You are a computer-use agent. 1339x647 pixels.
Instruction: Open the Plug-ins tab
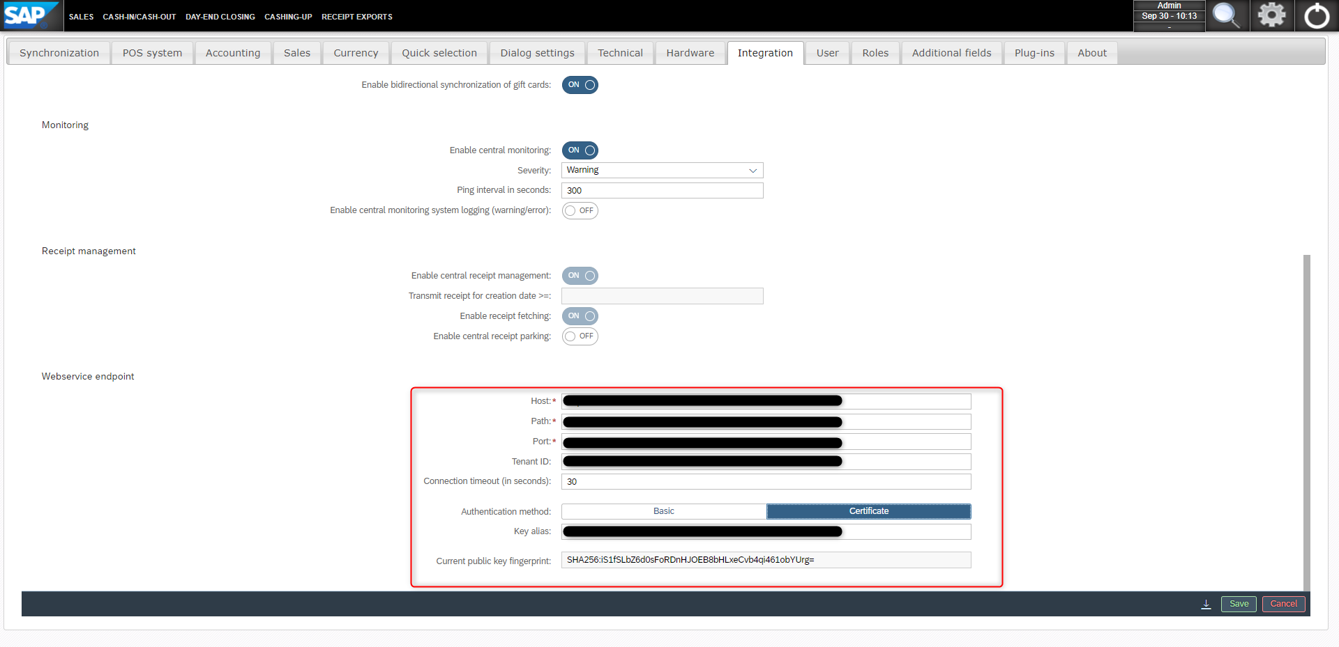[1034, 53]
